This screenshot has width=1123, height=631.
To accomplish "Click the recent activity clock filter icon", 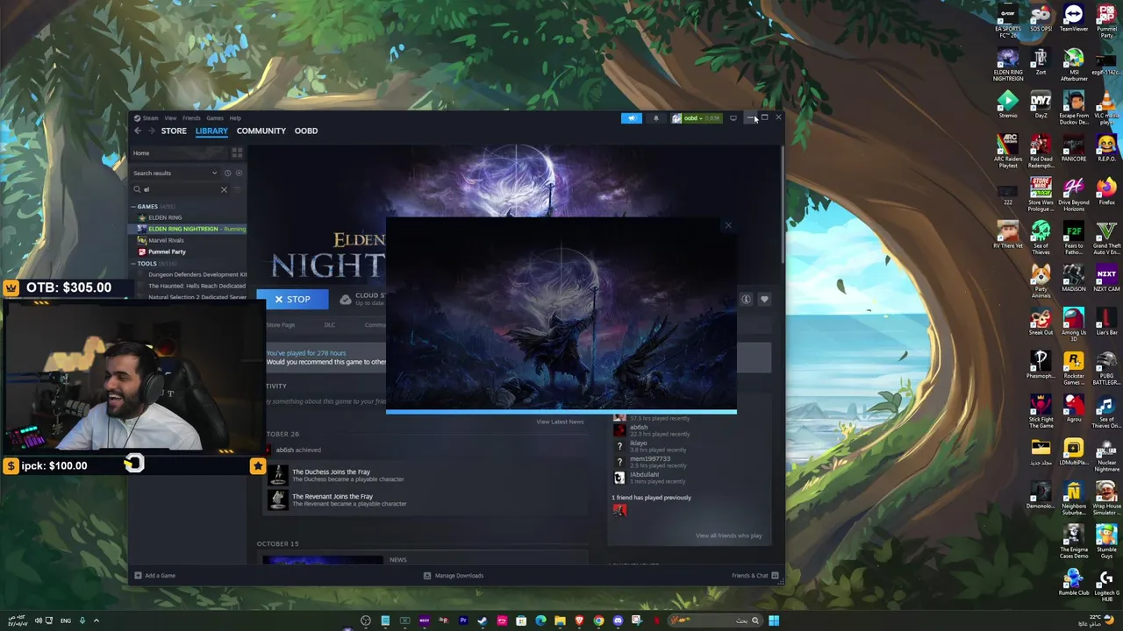I will (227, 173).
